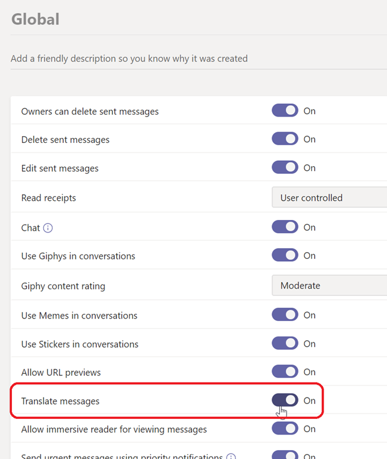The width and height of the screenshot is (387, 459).
Task: Toggle Use Giphys in conversations
Action: pos(285,255)
